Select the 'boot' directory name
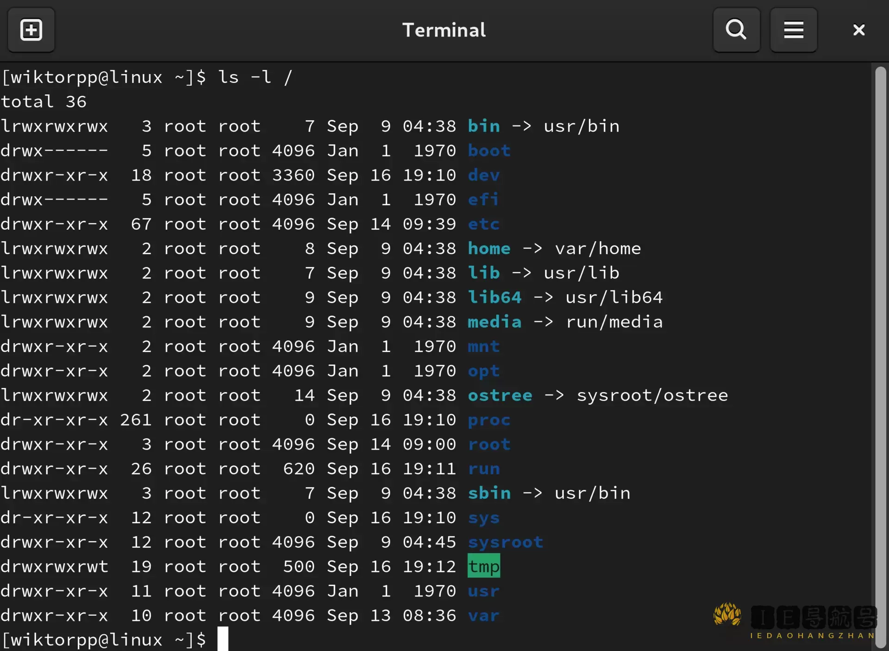 point(489,150)
